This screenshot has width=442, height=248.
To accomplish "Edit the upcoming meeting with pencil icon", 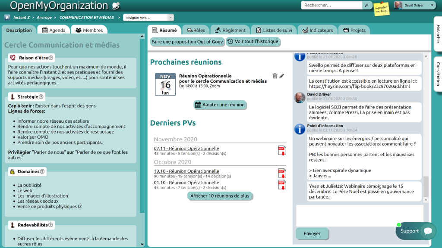I will pyautogui.click(x=282, y=76).
